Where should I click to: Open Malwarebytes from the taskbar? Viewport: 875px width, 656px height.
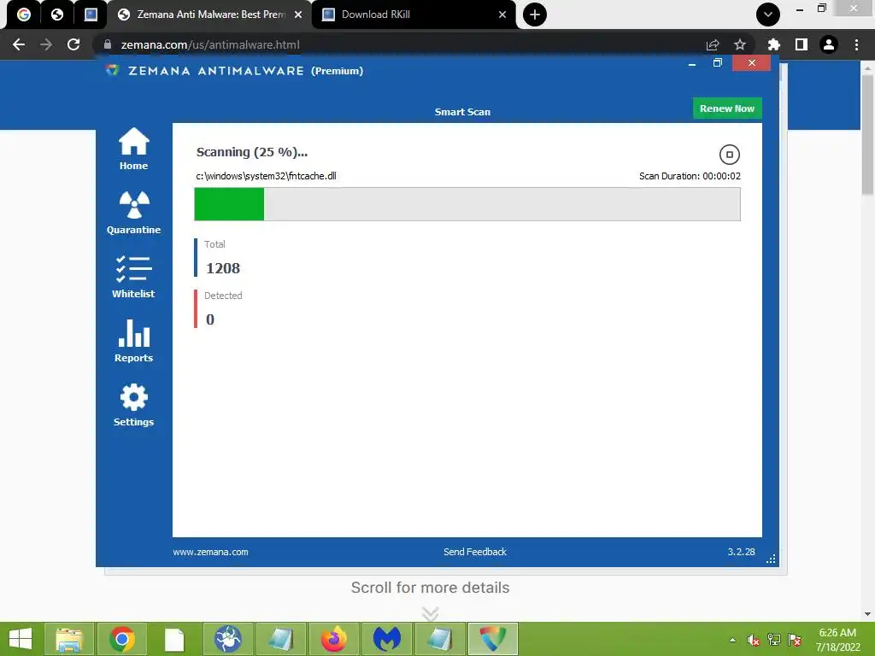(x=387, y=639)
